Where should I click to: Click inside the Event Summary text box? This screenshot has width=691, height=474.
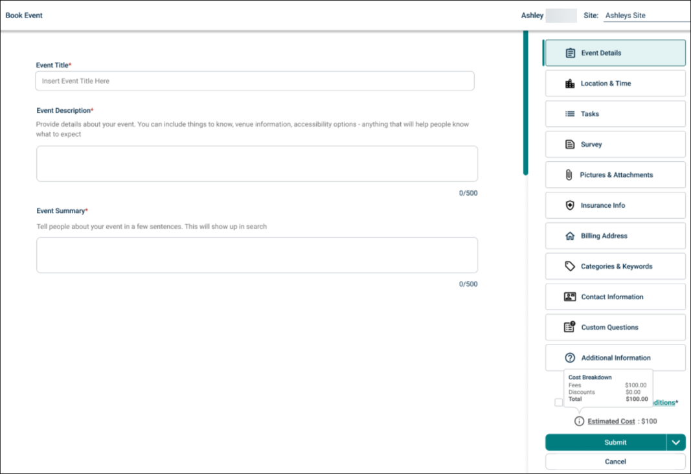[256, 255]
